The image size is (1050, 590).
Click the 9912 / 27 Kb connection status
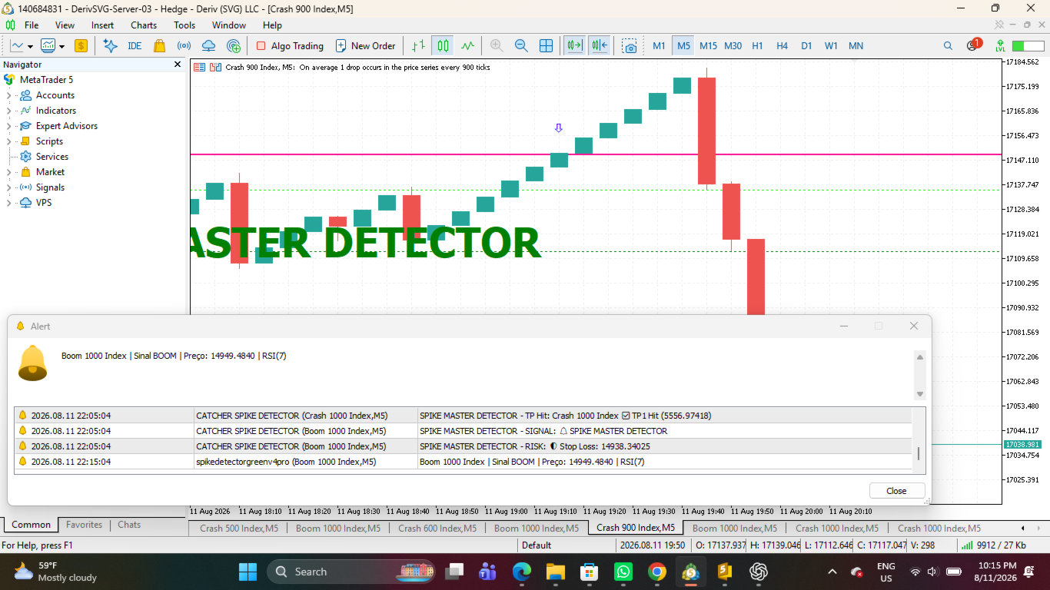pyautogui.click(x=993, y=545)
